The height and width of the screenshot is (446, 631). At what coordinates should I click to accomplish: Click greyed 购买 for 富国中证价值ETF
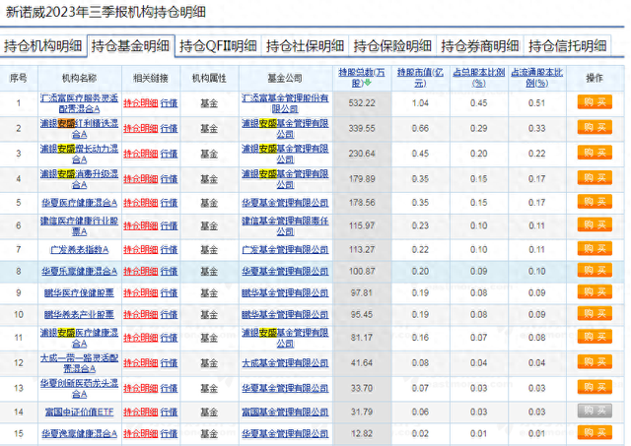(x=595, y=411)
